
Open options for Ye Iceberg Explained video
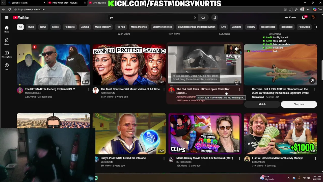(88, 90)
